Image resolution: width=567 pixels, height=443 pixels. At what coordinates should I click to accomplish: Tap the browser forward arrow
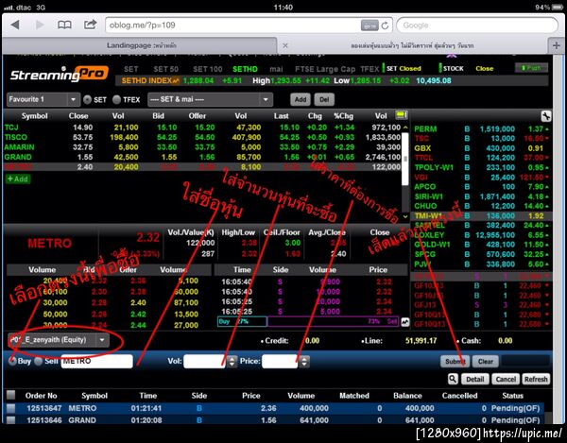(40, 25)
